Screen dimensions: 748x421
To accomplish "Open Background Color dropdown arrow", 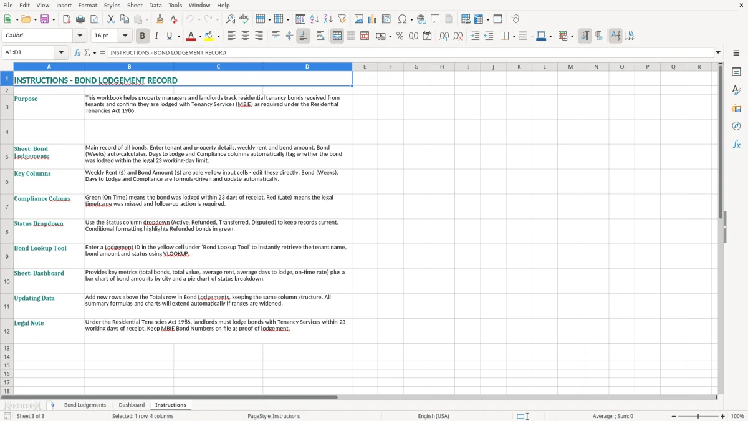I will tap(218, 36).
